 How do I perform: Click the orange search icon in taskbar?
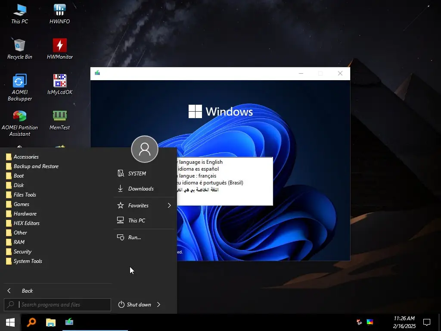point(31,322)
